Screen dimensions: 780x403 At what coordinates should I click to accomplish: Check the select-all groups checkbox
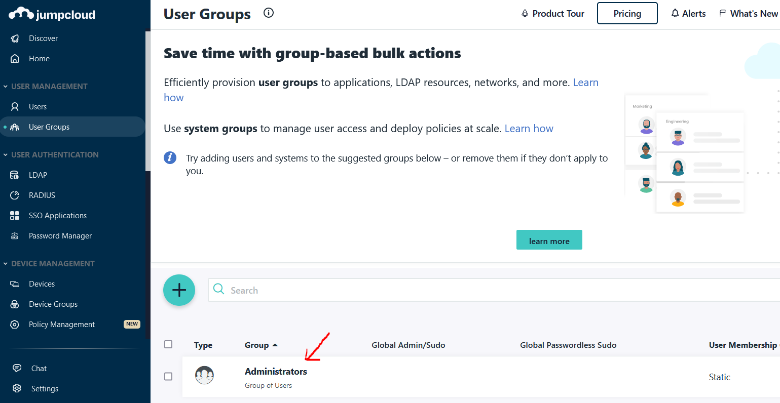168,344
